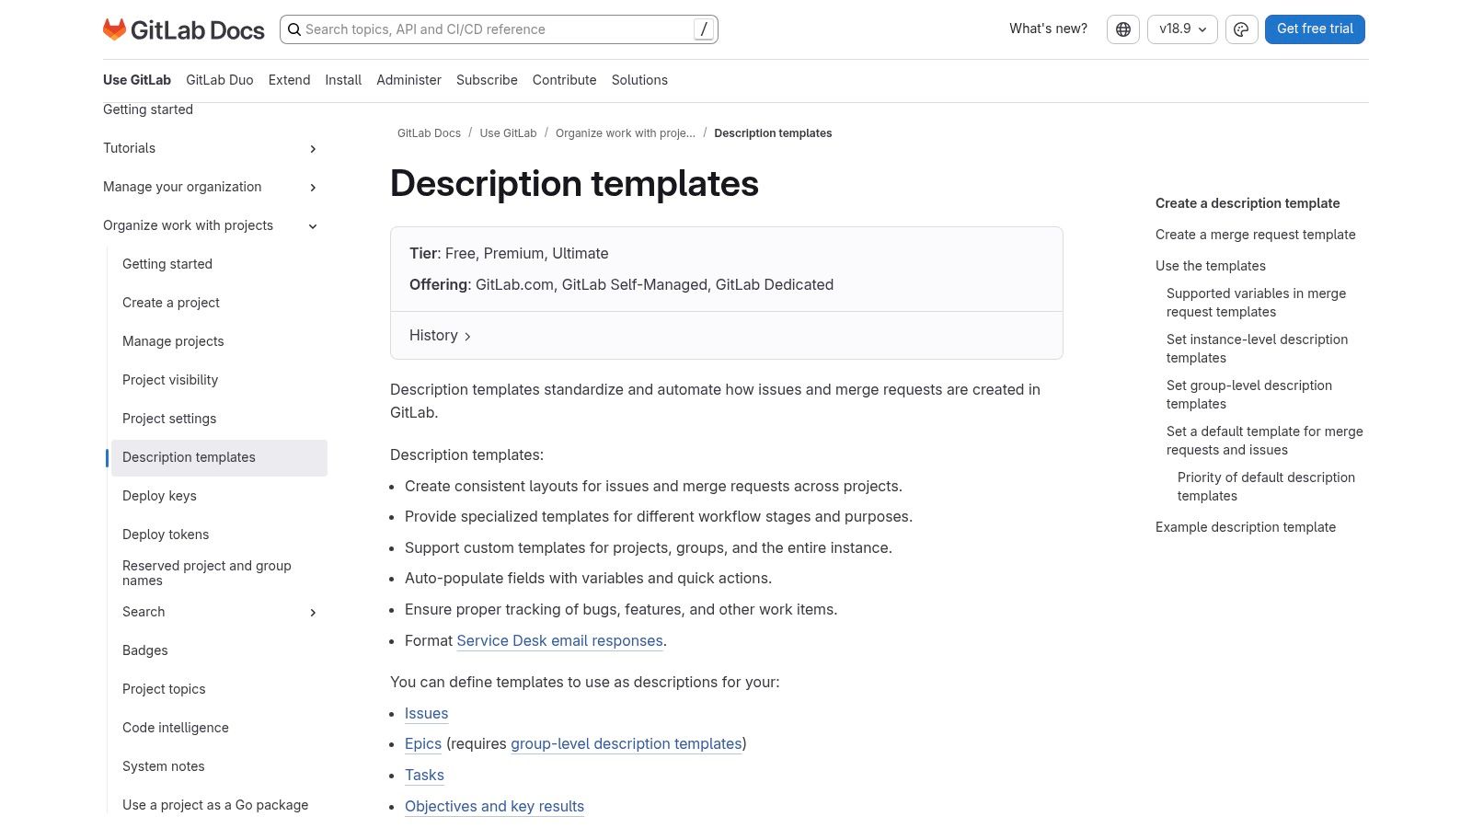1472x828 pixels.
Task: Select the Administer navigation item
Action: [x=408, y=80]
